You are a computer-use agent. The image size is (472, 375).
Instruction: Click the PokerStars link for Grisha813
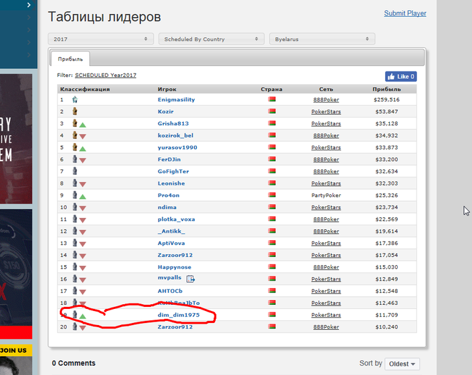pyautogui.click(x=326, y=123)
